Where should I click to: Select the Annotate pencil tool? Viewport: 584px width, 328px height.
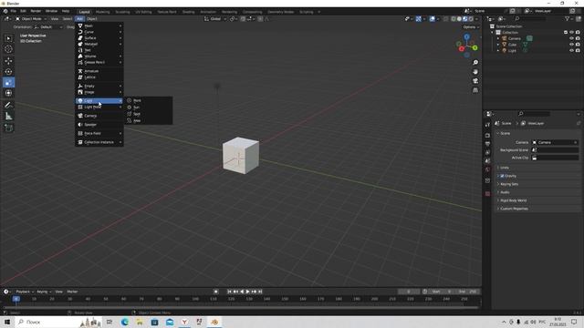[x=8, y=106]
